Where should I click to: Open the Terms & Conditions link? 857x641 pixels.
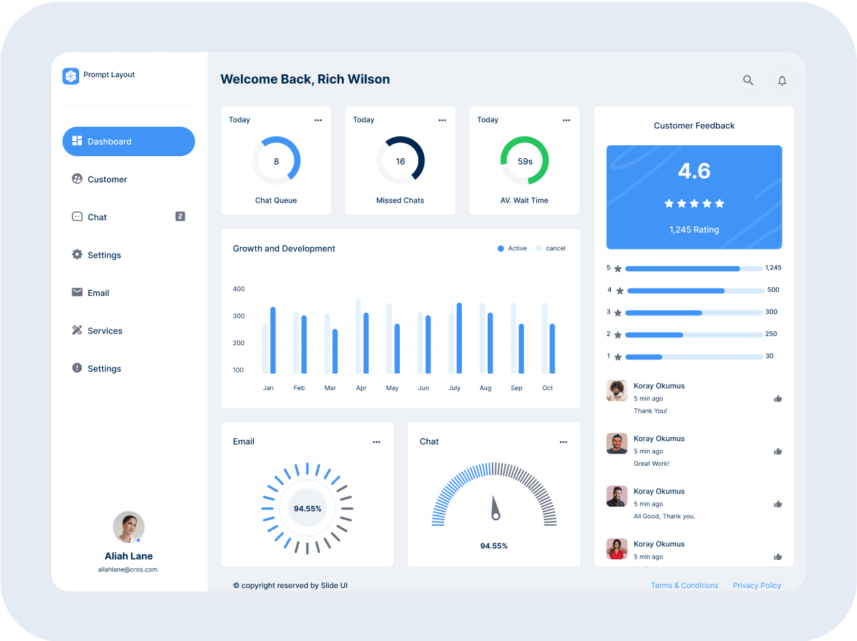684,585
